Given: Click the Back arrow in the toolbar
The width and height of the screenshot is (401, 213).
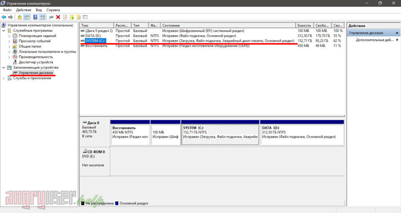Looking at the screenshot, I should (x=4, y=17).
